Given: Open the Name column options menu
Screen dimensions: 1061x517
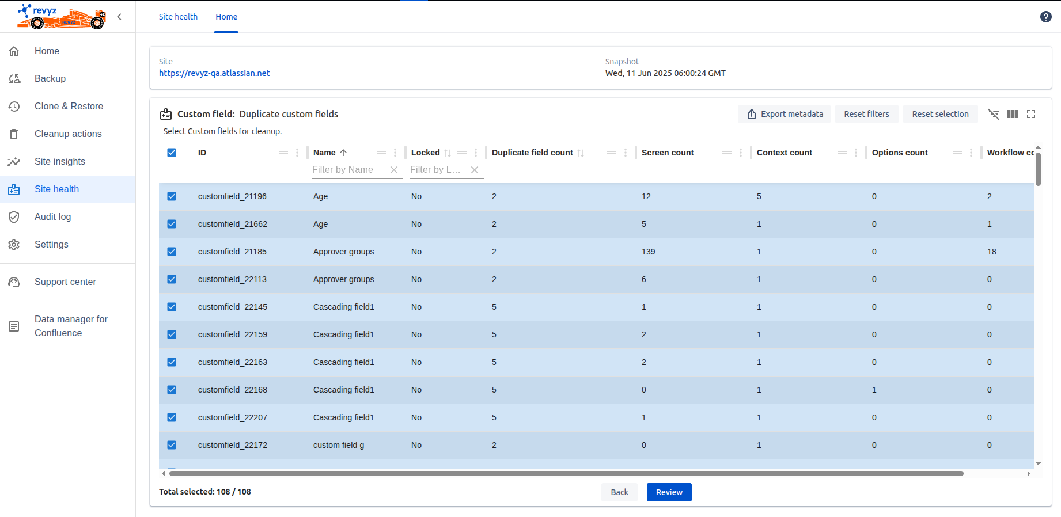Looking at the screenshot, I should (x=395, y=153).
